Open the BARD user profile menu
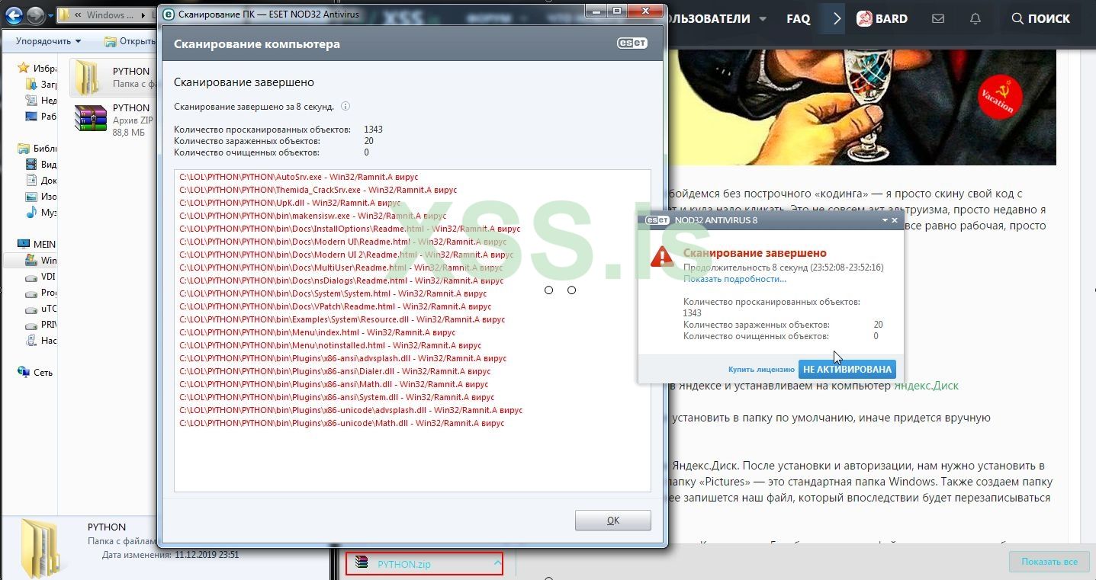 pyautogui.click(x=882, y=19)
